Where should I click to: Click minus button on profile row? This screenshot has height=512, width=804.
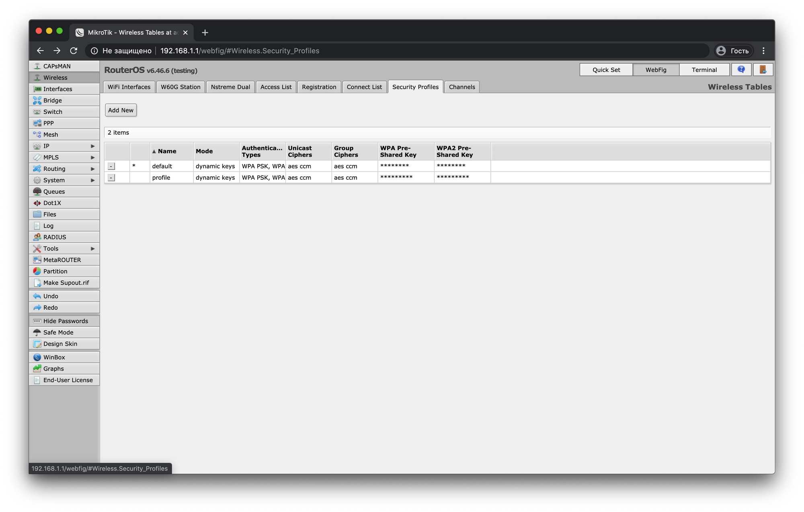pyautogui.click(x=111, y=178)
